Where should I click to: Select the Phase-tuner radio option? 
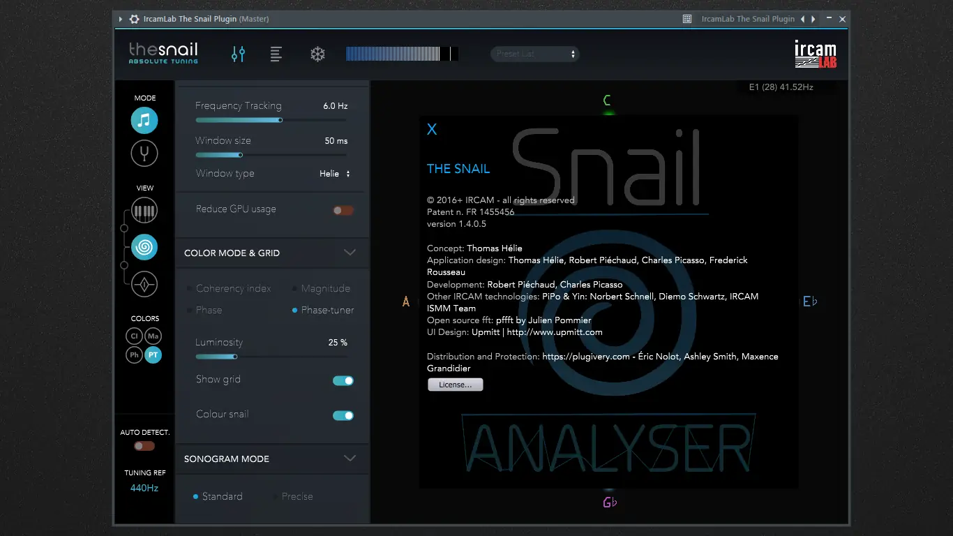pyautogui.click(x=323, y=310)
